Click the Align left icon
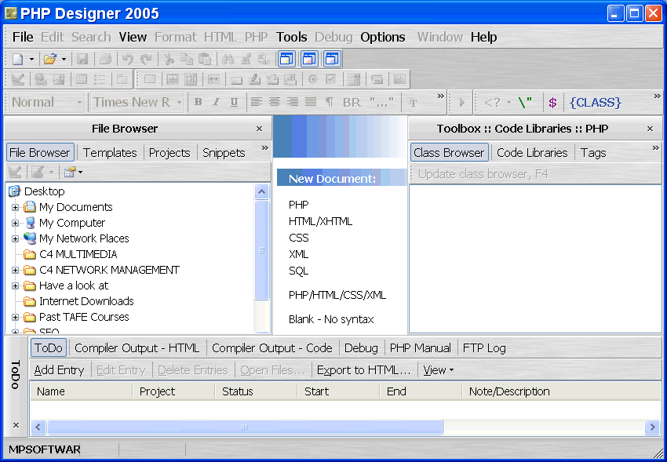 point(256,102)
